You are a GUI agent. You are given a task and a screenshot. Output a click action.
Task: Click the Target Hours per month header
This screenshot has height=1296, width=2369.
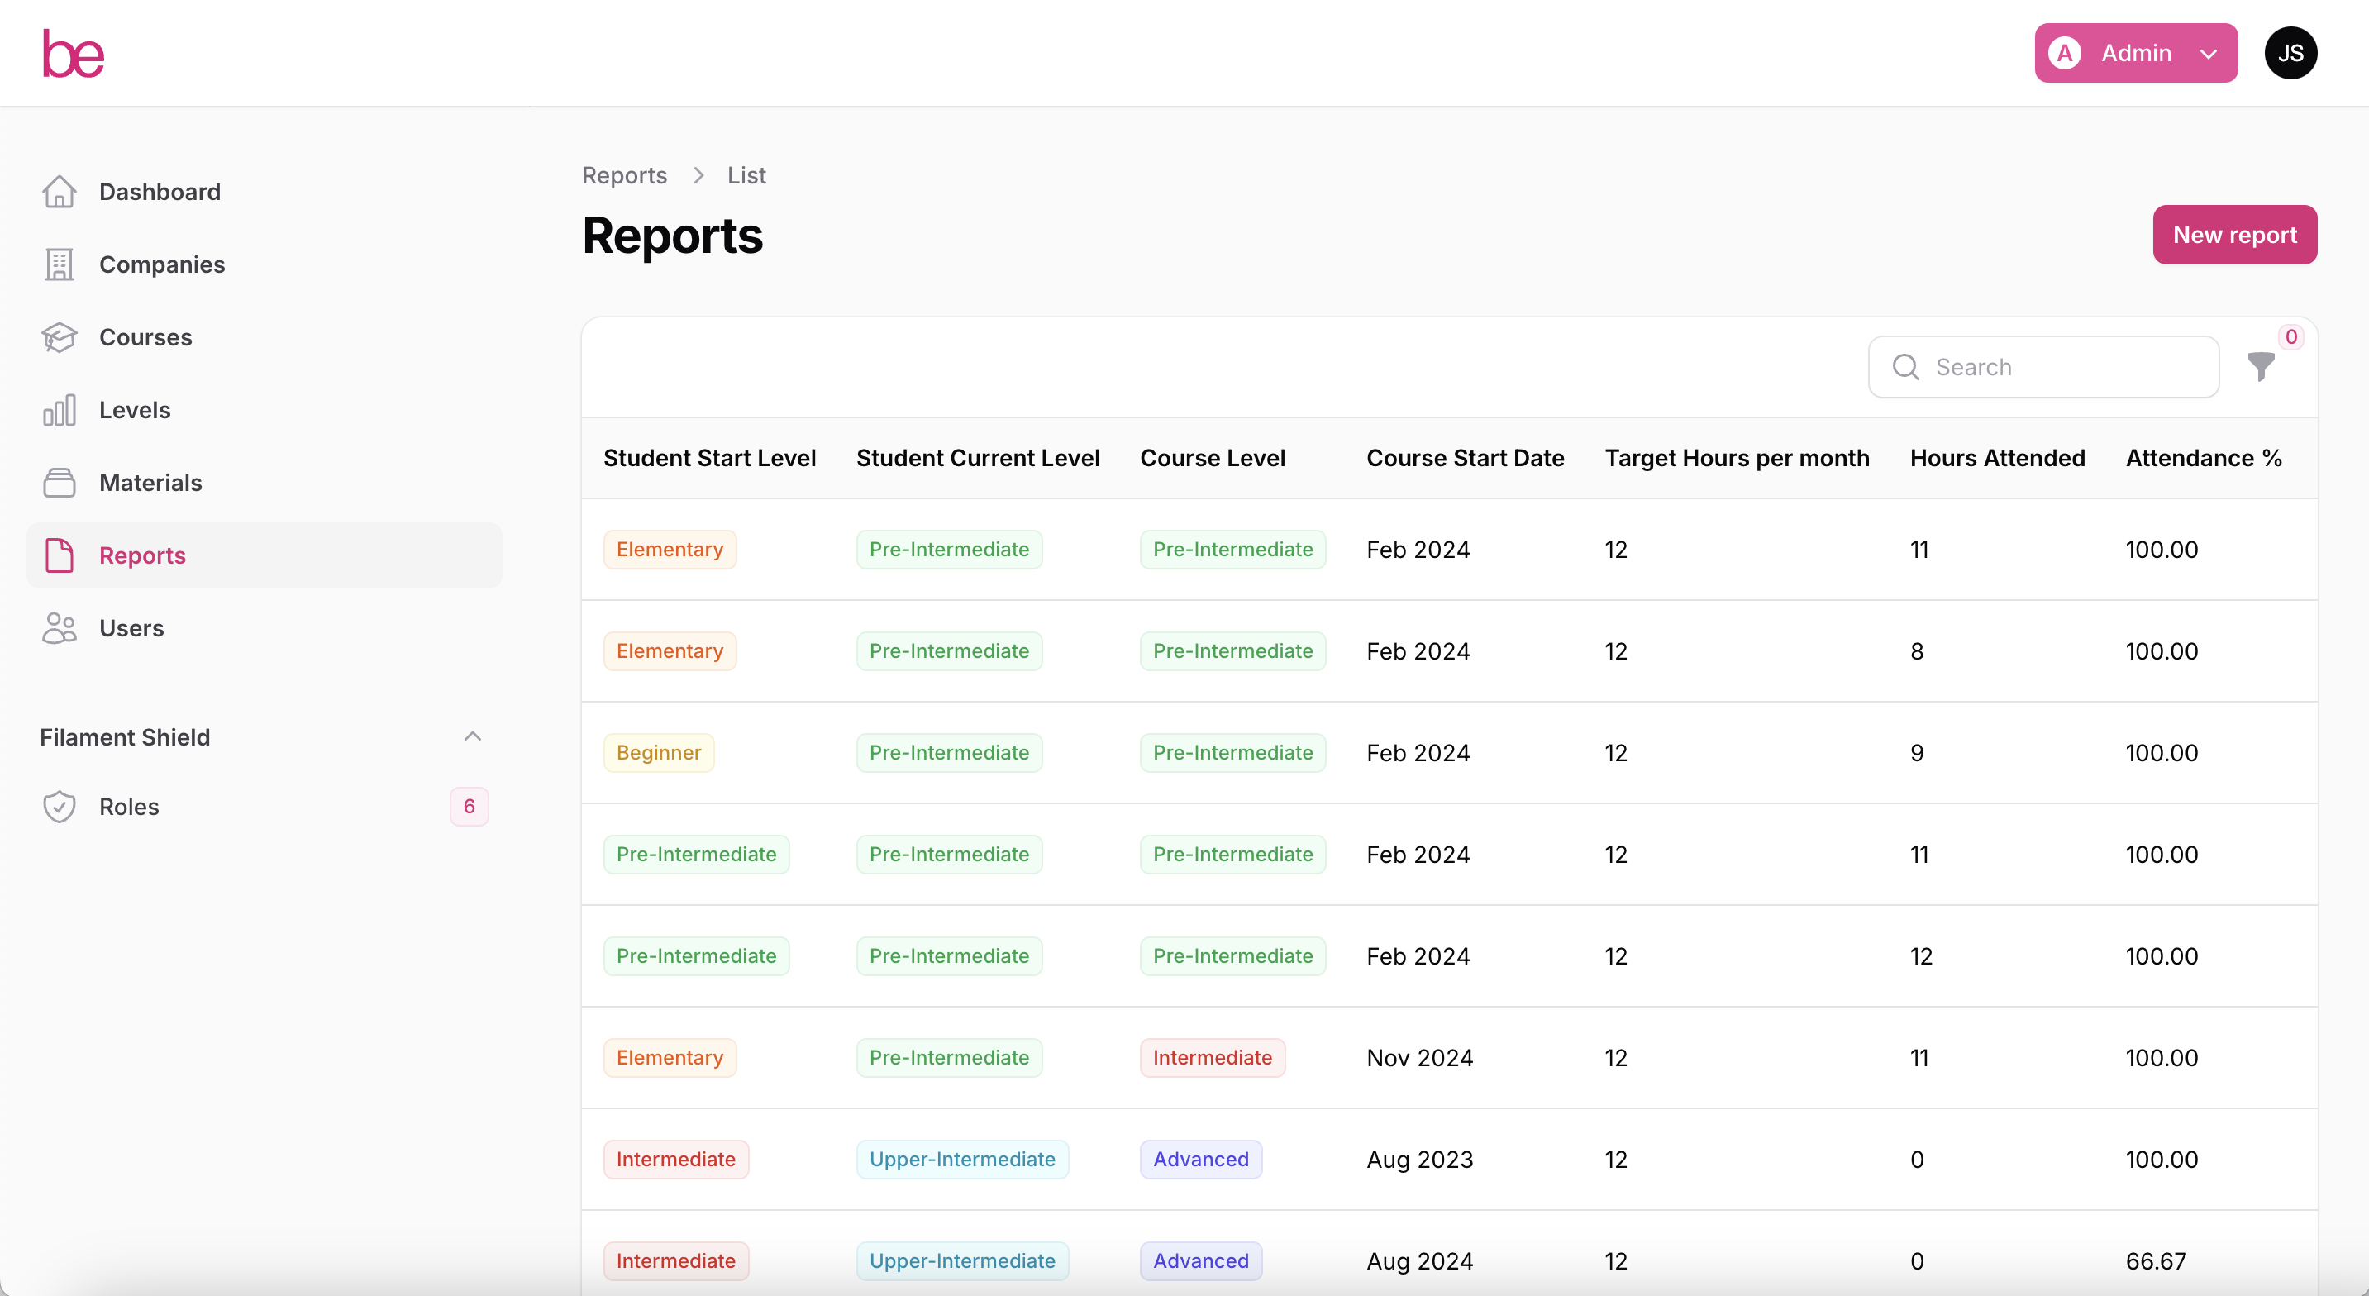pos(1737,457)
